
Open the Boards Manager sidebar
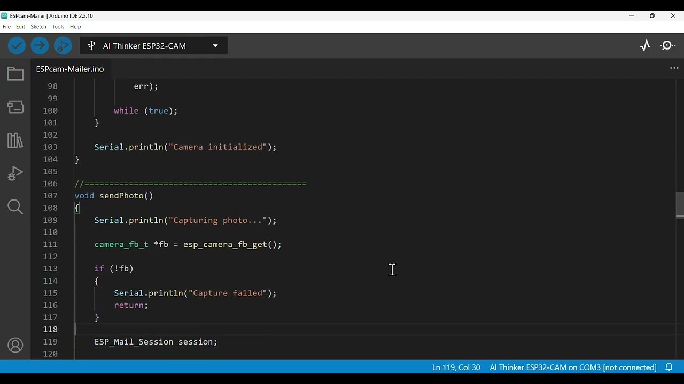[15, 107]
